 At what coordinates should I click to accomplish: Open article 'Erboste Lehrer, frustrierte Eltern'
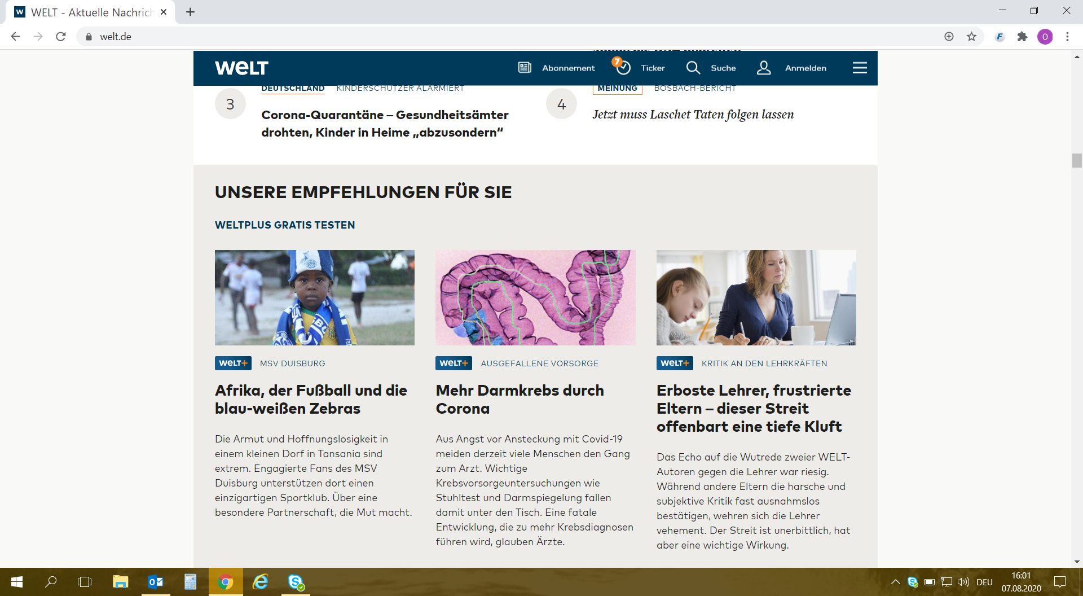coord(754,409)
